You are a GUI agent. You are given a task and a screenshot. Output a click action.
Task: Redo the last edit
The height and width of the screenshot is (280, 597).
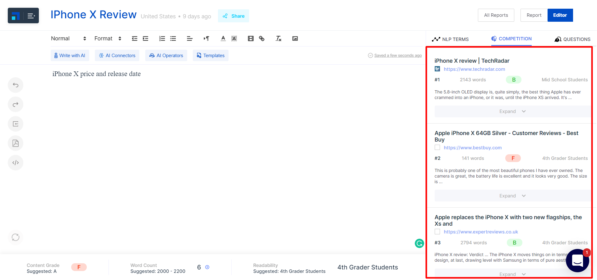pyautogui.click(x=16, y=104)
